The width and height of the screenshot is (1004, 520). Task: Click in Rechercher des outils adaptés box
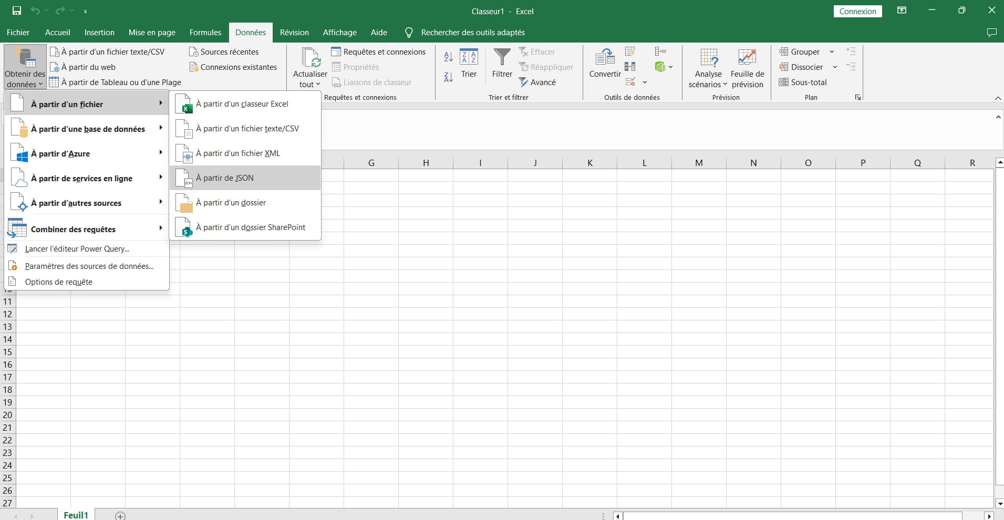pos(473,33)
